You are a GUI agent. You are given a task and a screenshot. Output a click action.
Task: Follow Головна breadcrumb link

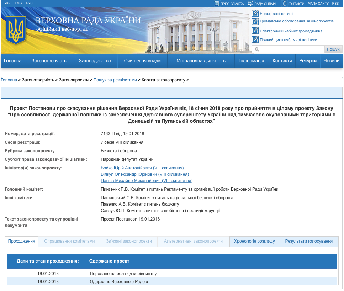coord(9,80)
